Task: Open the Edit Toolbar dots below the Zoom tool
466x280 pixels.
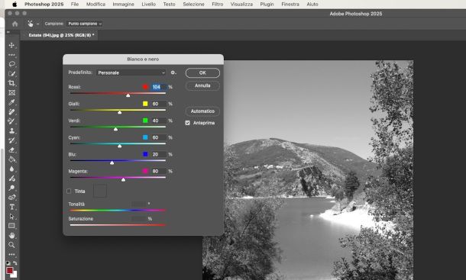Action: tap(11, 255)
